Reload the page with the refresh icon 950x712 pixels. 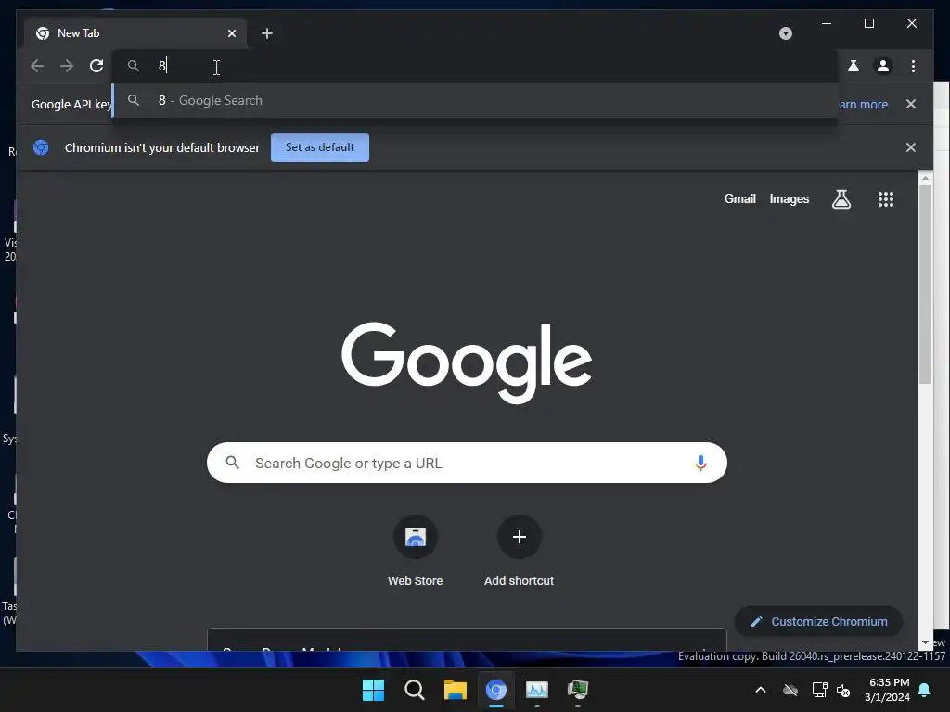click(x=96, y=66)
